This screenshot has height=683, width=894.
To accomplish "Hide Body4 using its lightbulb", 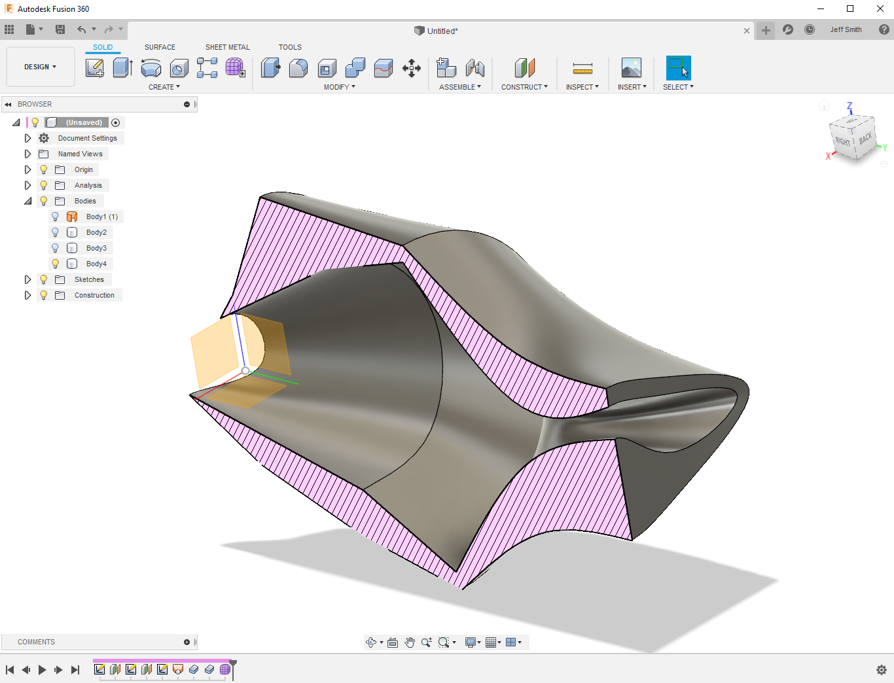I will tap(56, 264).
